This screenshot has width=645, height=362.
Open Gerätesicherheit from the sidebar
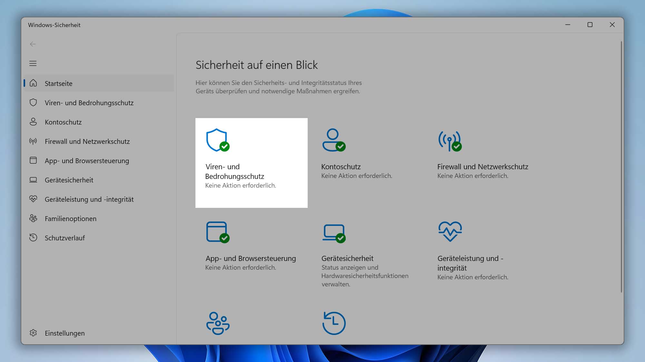[x=99, y=180]
